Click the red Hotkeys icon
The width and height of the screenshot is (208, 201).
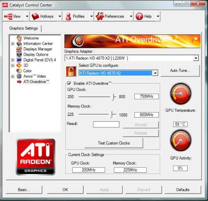35,16
